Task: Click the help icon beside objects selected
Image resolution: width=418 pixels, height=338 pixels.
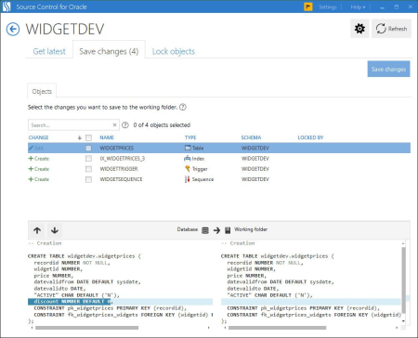Action: point(124,124)
